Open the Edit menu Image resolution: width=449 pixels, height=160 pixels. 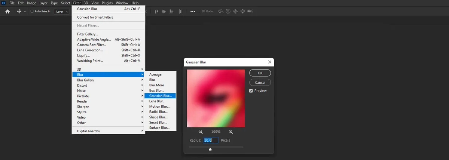click(x=21, y=3)
